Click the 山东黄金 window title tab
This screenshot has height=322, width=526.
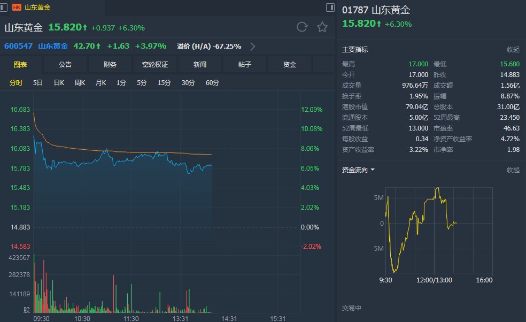(x=37, y=7)
